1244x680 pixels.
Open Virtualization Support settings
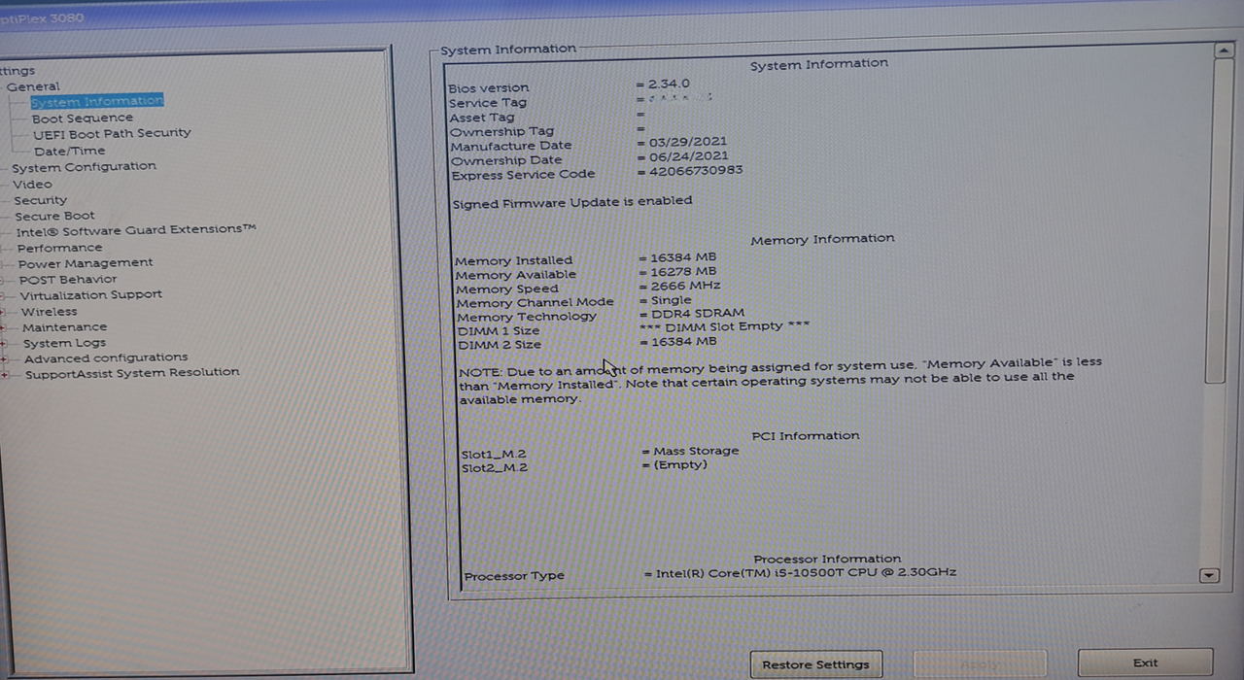[91, 295]
